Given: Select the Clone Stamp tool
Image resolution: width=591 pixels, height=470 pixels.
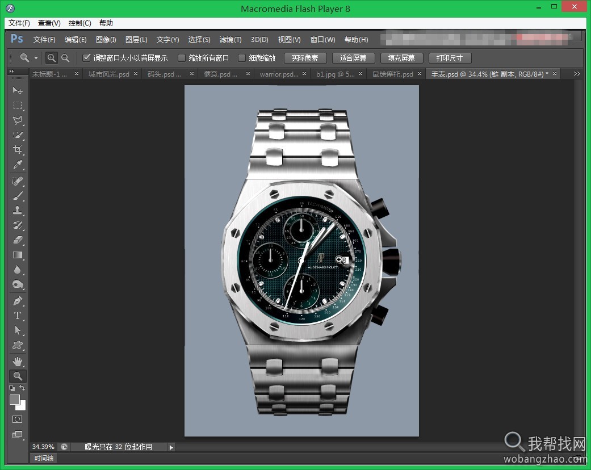Looking at the screenshot, I should 18,211.
